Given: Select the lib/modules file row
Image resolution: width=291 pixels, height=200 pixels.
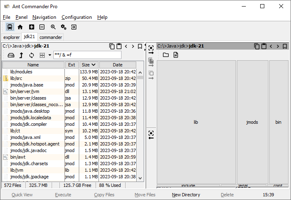Looking at the screenshot, I should tap(69, 72).
